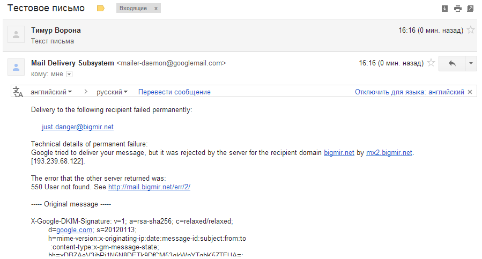This screenshot has width=482, height=259.
Task: Print the whole conversation
Action: 457,9
